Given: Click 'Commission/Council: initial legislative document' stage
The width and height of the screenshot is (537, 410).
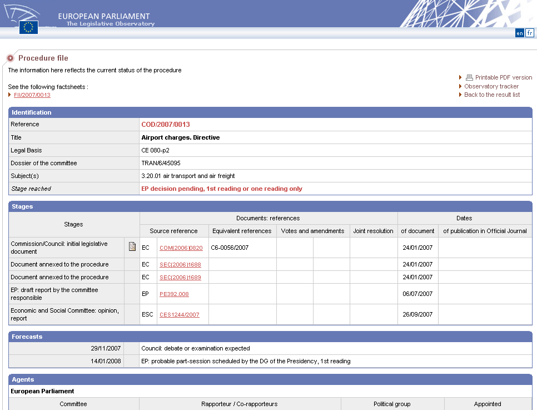Looking at the screenshot, I should [59, 248].
